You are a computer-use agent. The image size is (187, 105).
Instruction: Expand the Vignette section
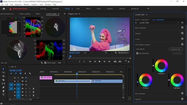138,99
